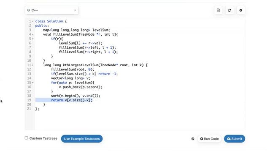Open the C++ language dropdown
Image resolution: width=270 pixels, height=151 pixels.
51,10
